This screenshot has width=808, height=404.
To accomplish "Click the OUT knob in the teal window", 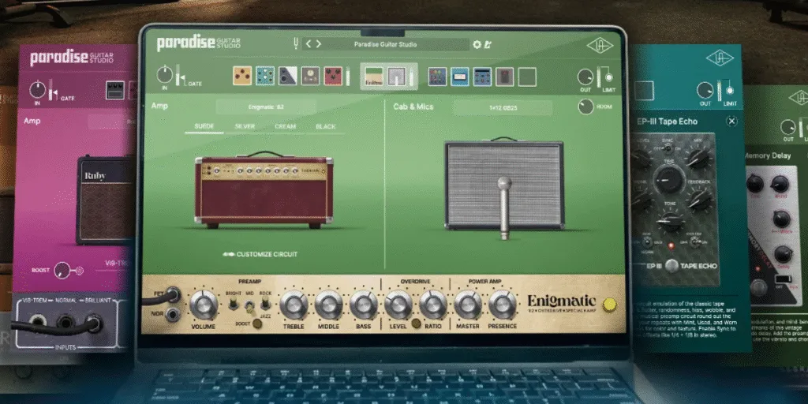I will tap(705, 90).
